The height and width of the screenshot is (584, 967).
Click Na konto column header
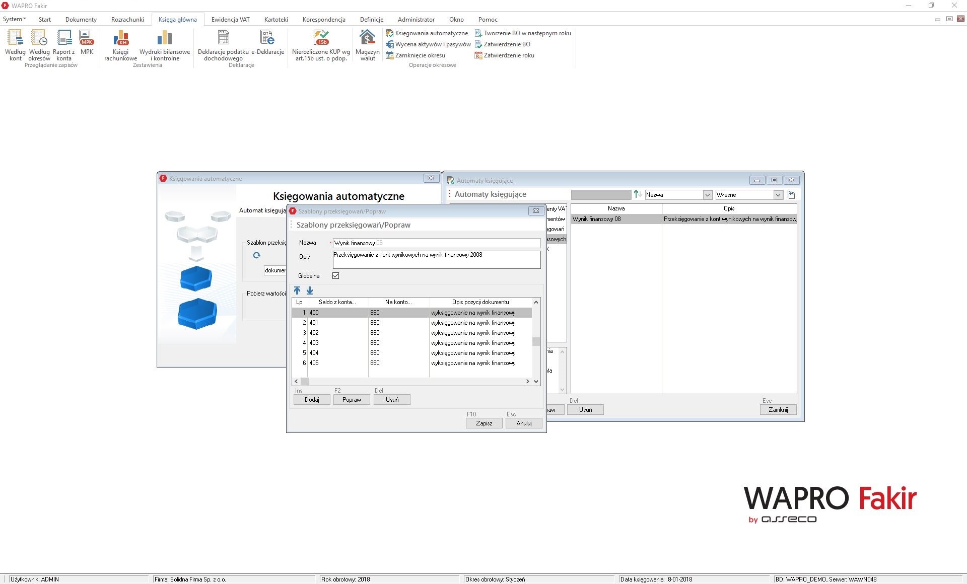click(399, 302)
